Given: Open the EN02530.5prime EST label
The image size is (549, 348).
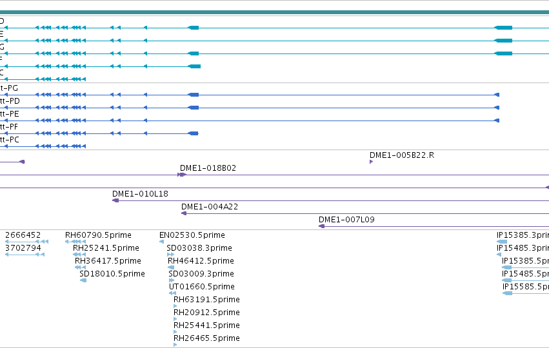Looking at the screenshot, I should click(192, 235).
